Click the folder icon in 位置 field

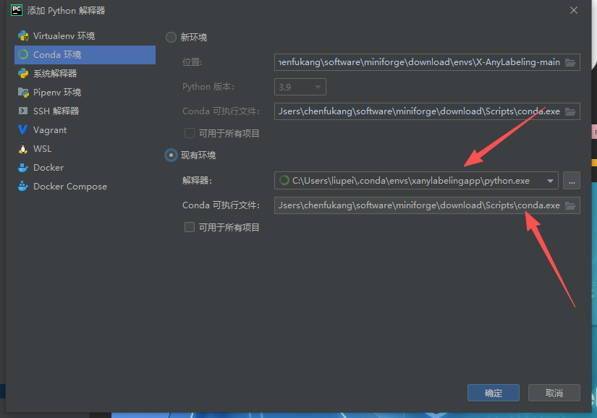pos(570,62)
